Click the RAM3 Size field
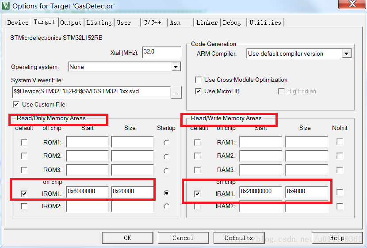 pos(306,170)
